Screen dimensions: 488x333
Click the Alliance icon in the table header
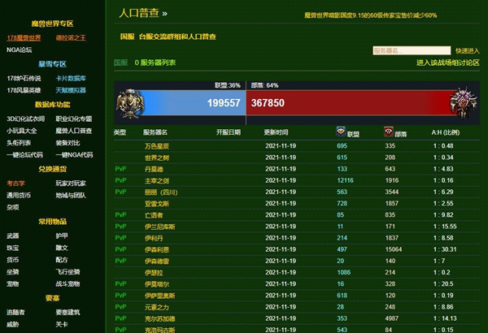tap(341, 132)
